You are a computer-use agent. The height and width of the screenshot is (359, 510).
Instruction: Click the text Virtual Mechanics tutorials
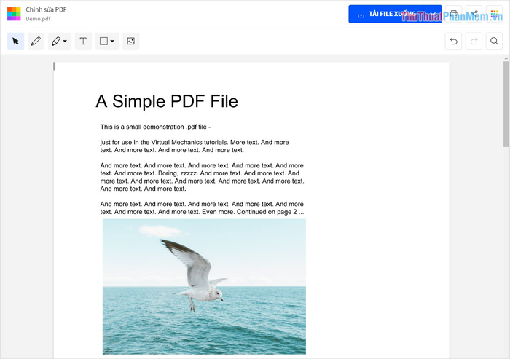click(x=189, y=143)
